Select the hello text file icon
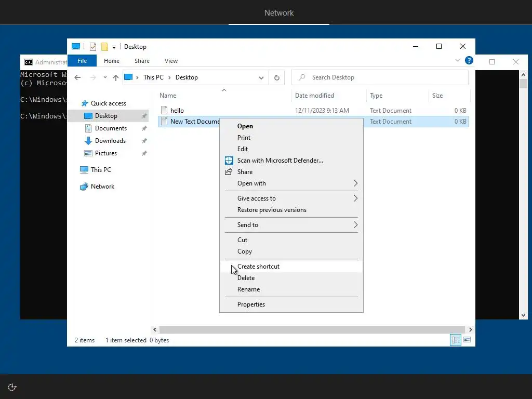Viewport: 532px width, 399px height. pos(164,110)
